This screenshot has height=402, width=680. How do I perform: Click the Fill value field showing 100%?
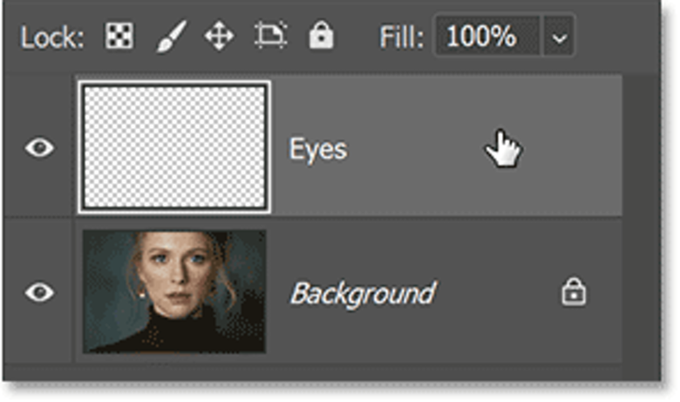point(487,36)
